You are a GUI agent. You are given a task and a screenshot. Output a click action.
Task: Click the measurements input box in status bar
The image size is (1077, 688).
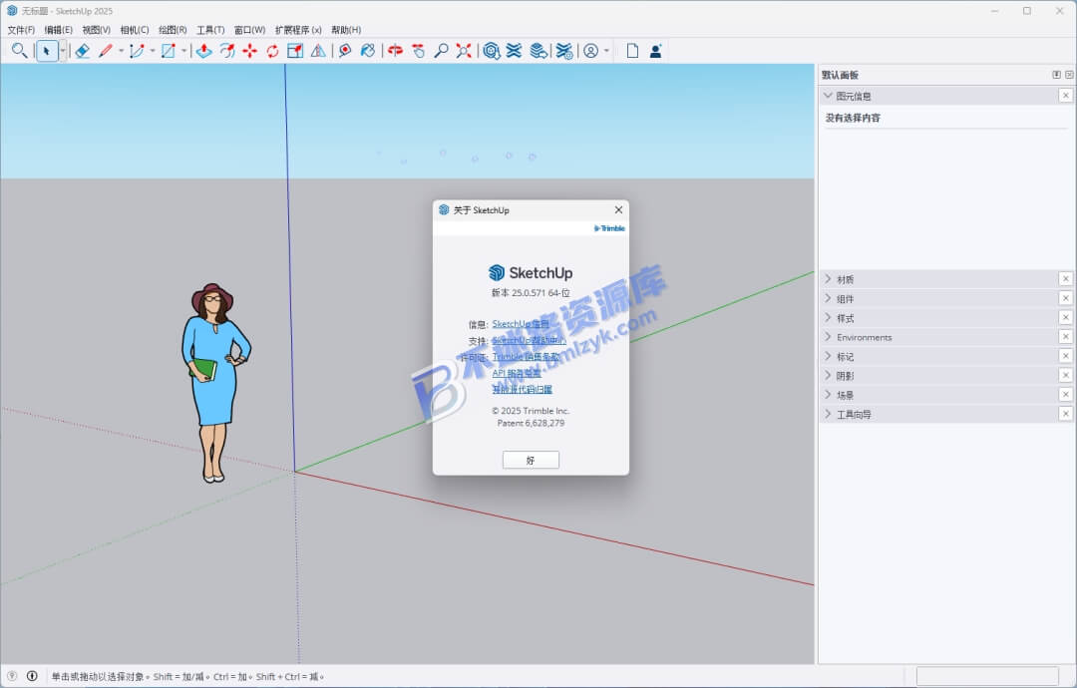987,676
